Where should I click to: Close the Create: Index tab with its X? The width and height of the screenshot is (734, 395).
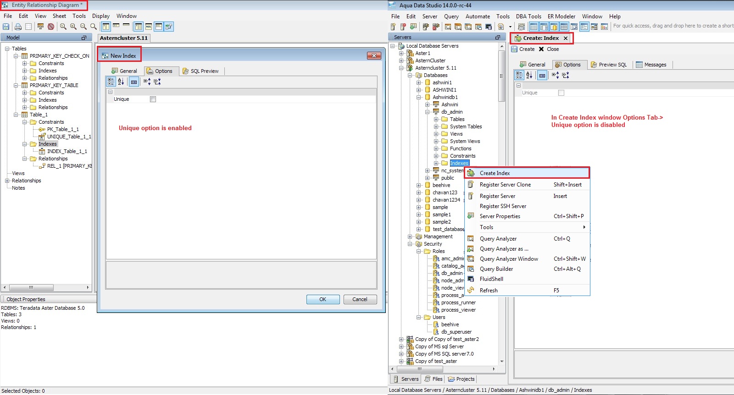[566, 38]
